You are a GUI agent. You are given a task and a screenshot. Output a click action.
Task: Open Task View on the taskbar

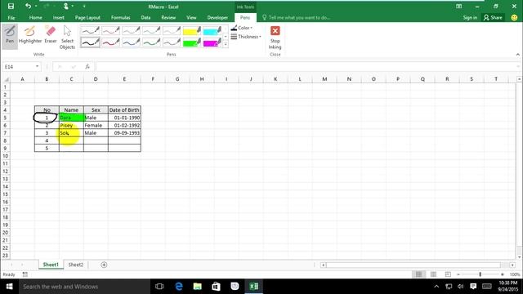pyautogui.click(x=159, y=287)
